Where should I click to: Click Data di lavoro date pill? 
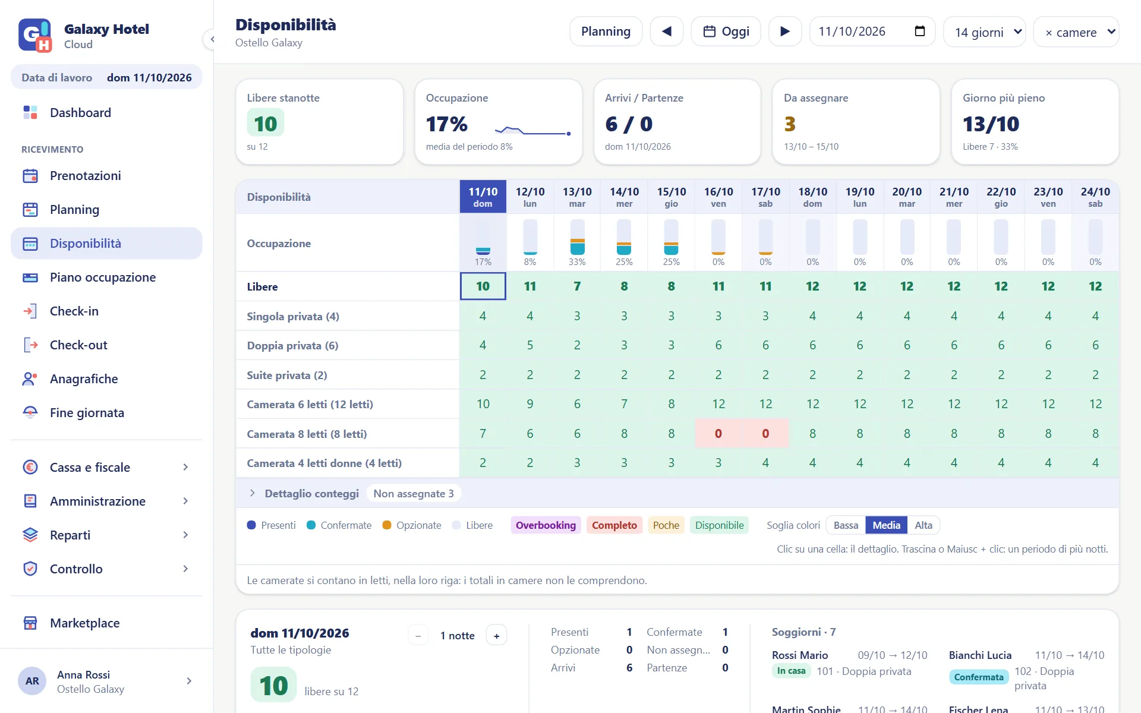click(x=106, y=78)
